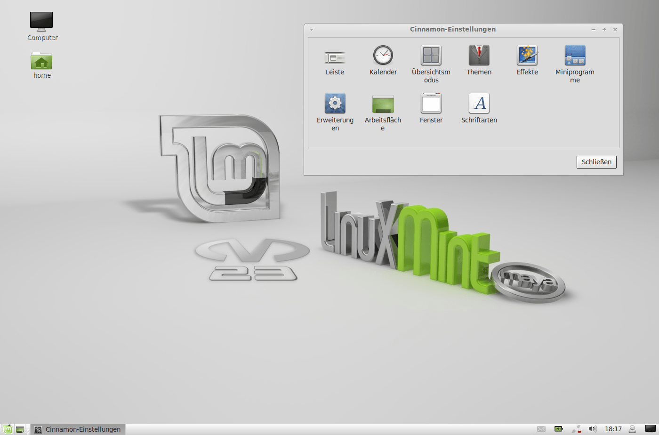Screen dimensions: 659x435
Task: Open Übersichtsmodus settings
Action: (431, 56)
